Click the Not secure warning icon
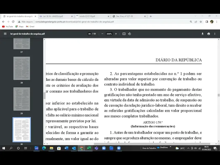The image size is (220, 165). click(19, 22)
